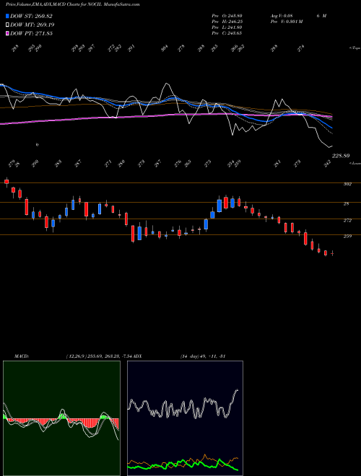
Task: Click inside the green MACD chart panel
Action: (x=61, y=418)
